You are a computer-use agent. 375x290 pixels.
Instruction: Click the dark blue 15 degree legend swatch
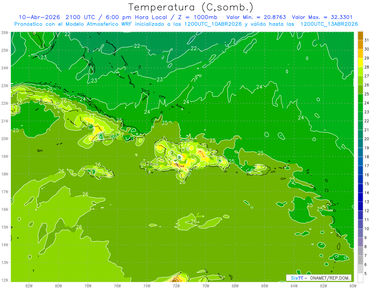click(360, 179)
